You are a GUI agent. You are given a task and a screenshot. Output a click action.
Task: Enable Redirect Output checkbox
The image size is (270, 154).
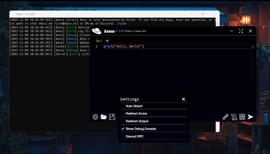click(123, 121)
